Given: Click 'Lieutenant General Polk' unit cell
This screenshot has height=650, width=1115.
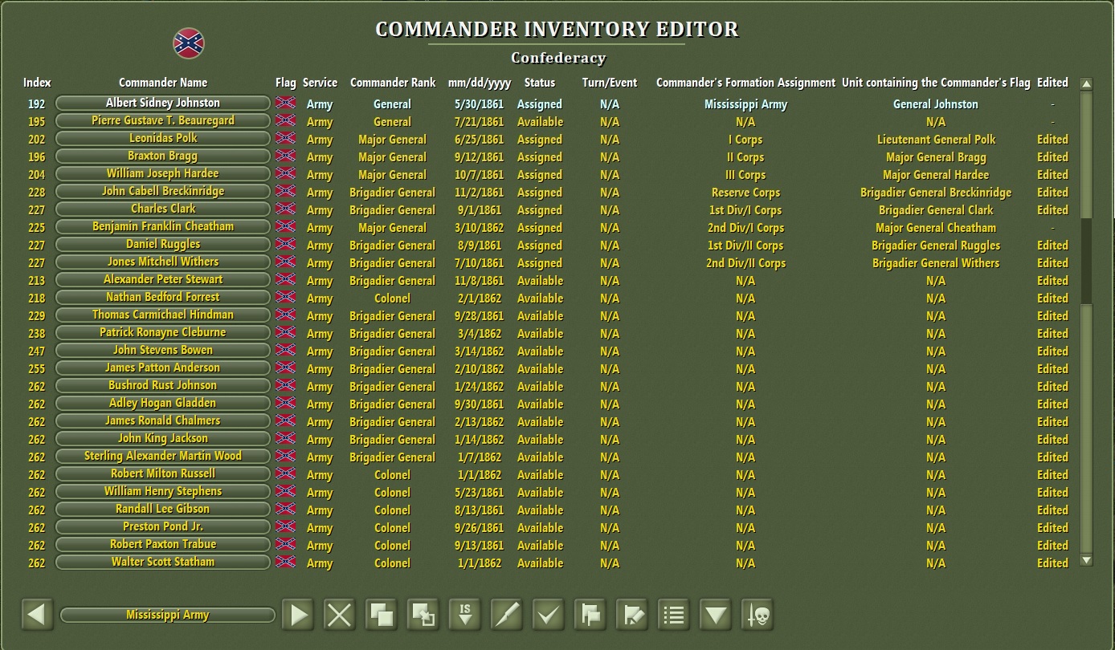Looking at the screenshot, I should (936, 140).
